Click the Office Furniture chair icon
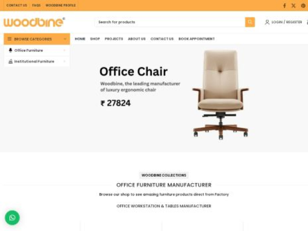 [x=10, y=50]
